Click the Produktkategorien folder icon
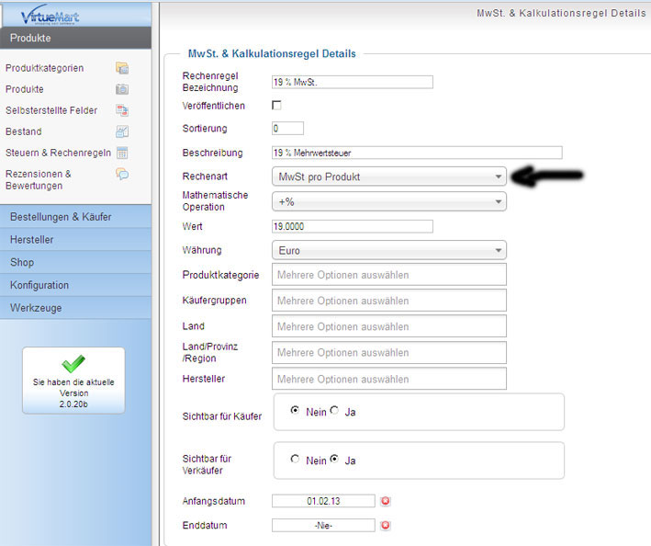Screen dimensions: 651x546 [x=121, y=68]
